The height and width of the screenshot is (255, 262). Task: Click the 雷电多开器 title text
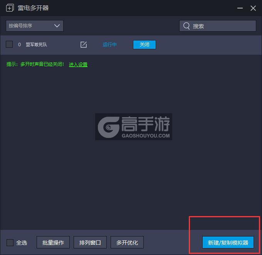33,8
